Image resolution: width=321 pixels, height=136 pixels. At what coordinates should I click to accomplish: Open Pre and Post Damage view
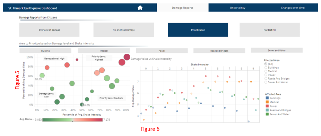pos(124,30)
